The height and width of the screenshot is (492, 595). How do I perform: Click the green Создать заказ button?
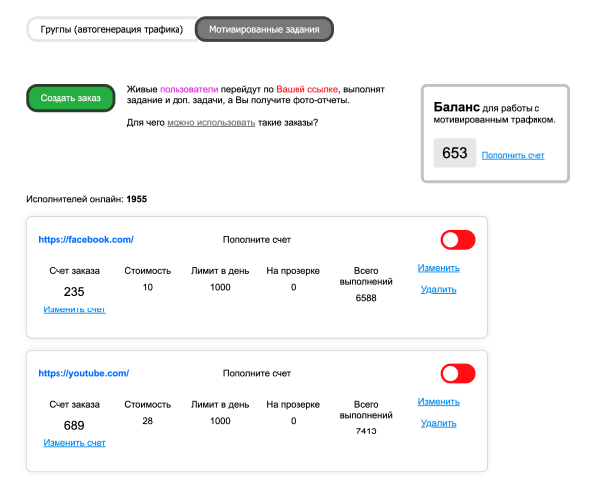click(70, 98)
